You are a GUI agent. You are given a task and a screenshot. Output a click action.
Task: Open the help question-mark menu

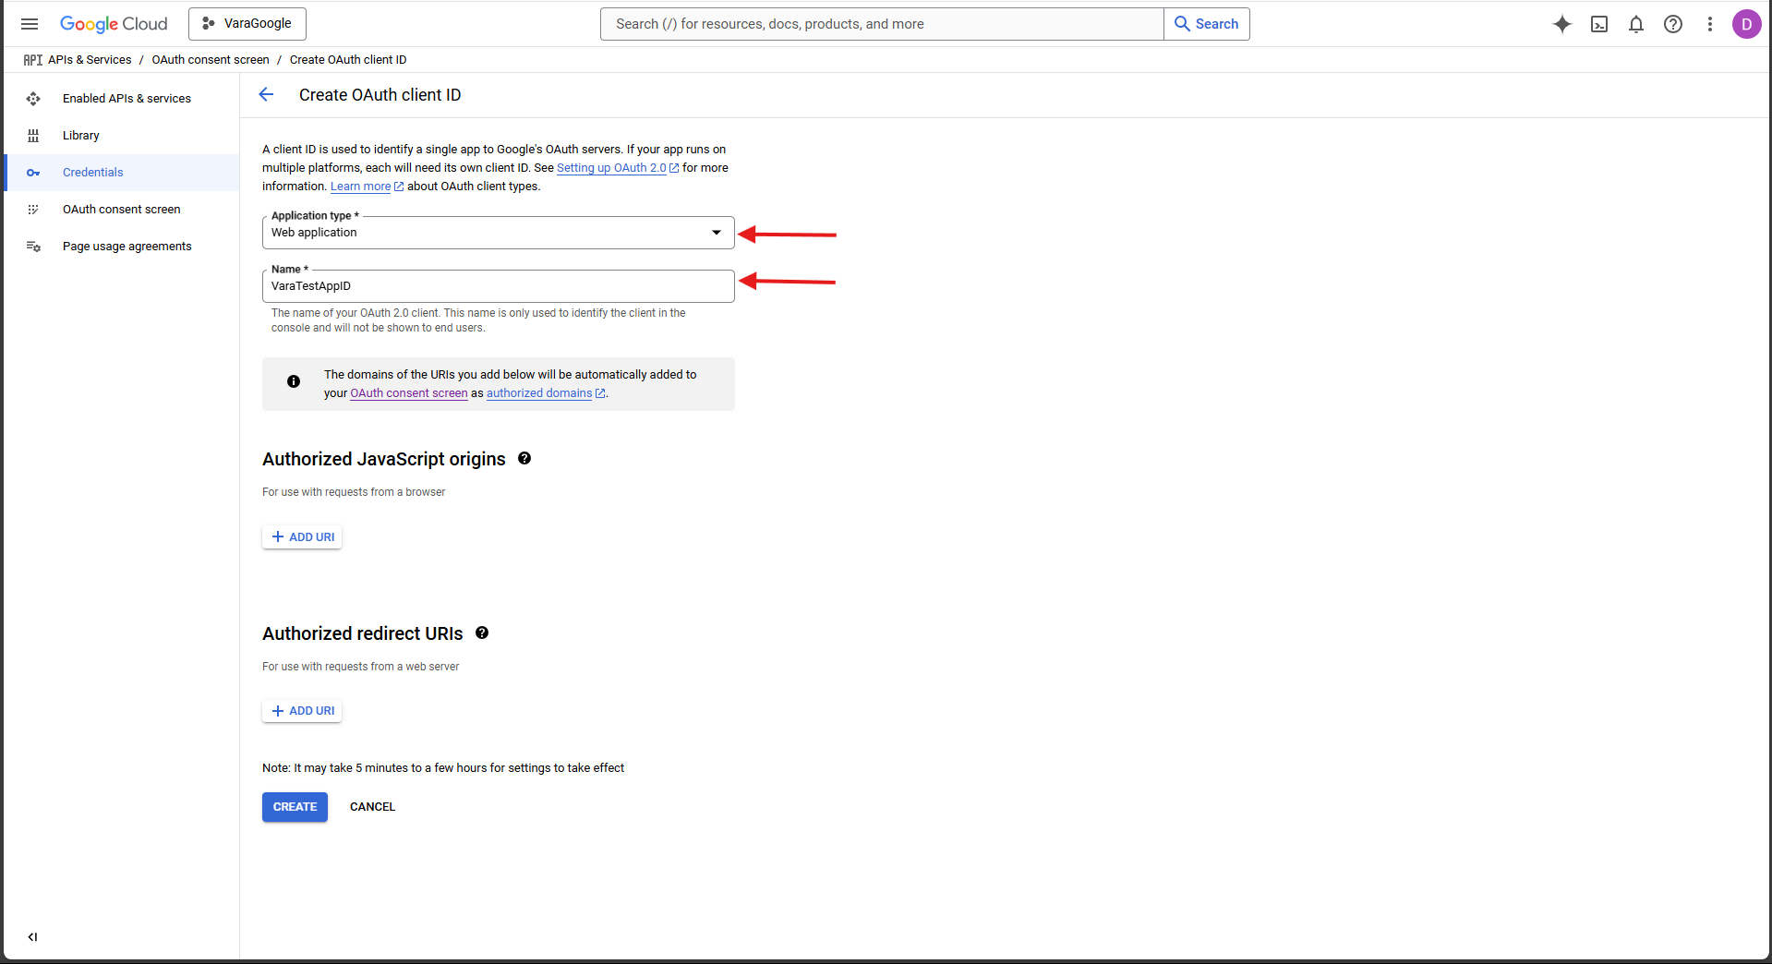[x=1673, y=24]
